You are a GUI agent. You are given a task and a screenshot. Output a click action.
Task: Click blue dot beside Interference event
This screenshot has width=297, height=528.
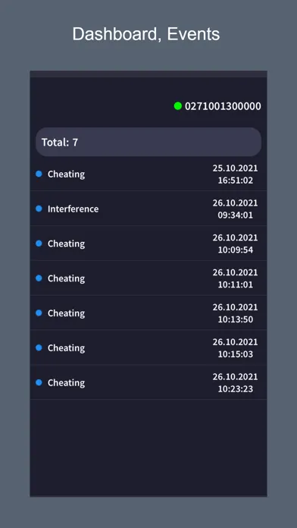(x=39, y=209)
